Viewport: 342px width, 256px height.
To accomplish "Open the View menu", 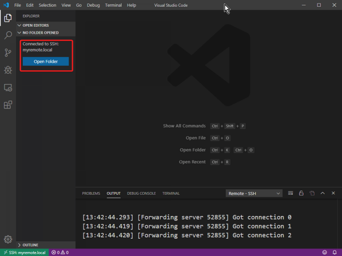I will (x=66, y=5).
